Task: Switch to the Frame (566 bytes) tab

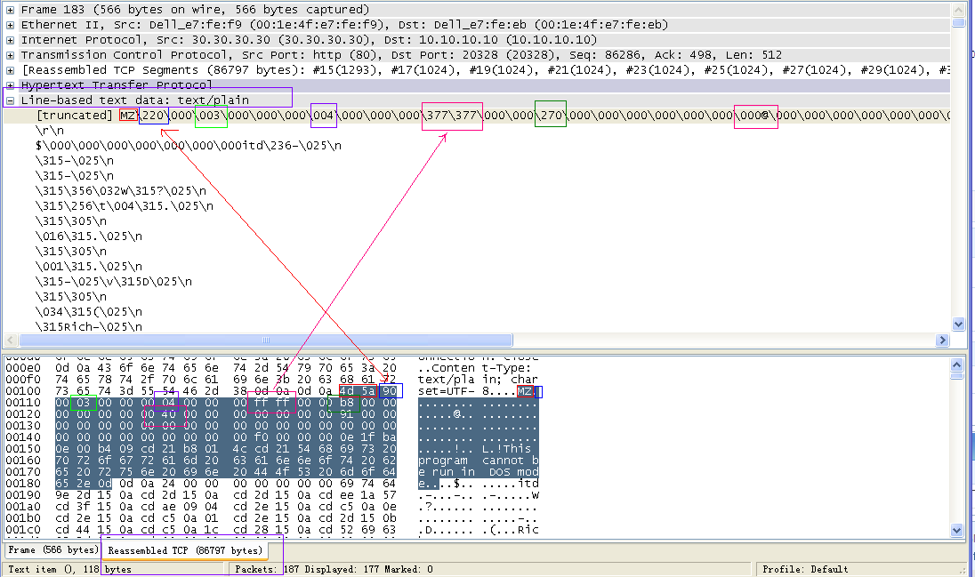Action: click(52, 550)
